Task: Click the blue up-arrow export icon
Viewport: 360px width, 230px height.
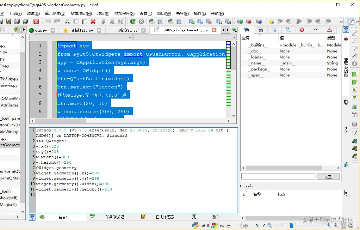Action: 259,21
